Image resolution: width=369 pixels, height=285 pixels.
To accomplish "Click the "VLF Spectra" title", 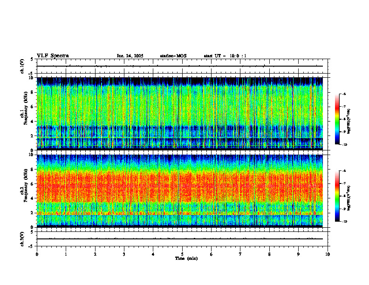I will (53, 56).
